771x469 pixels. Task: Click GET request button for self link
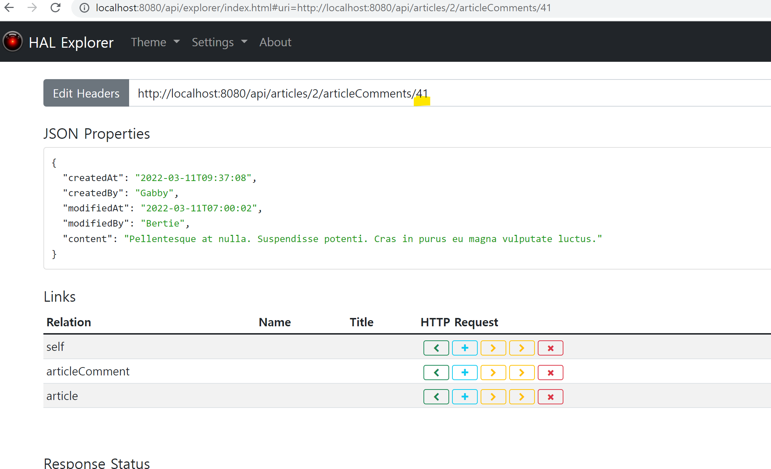436,348
